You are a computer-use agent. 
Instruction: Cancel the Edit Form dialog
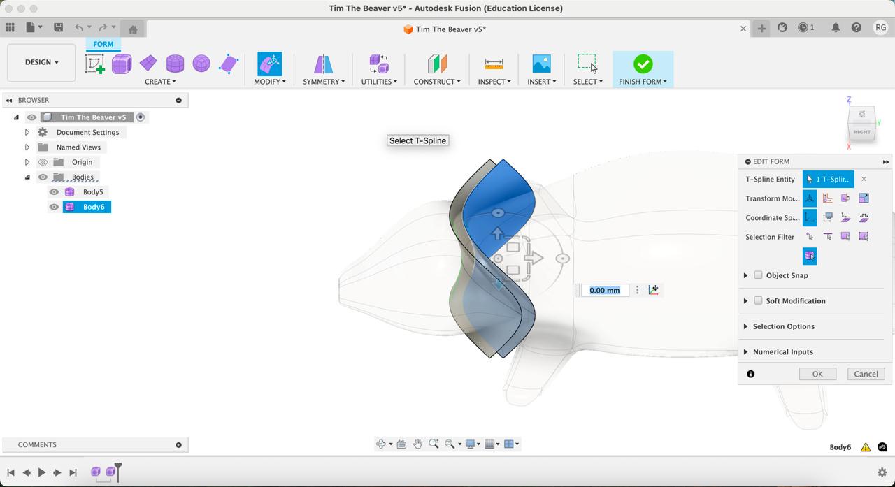pyautogui.click(x=866, y=374)
